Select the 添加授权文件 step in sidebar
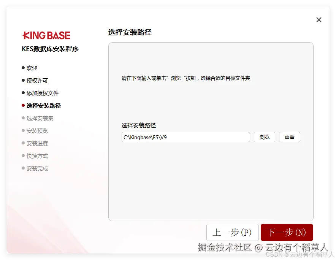This screenshot has height=260, width=336. click(x=40, y=93)
